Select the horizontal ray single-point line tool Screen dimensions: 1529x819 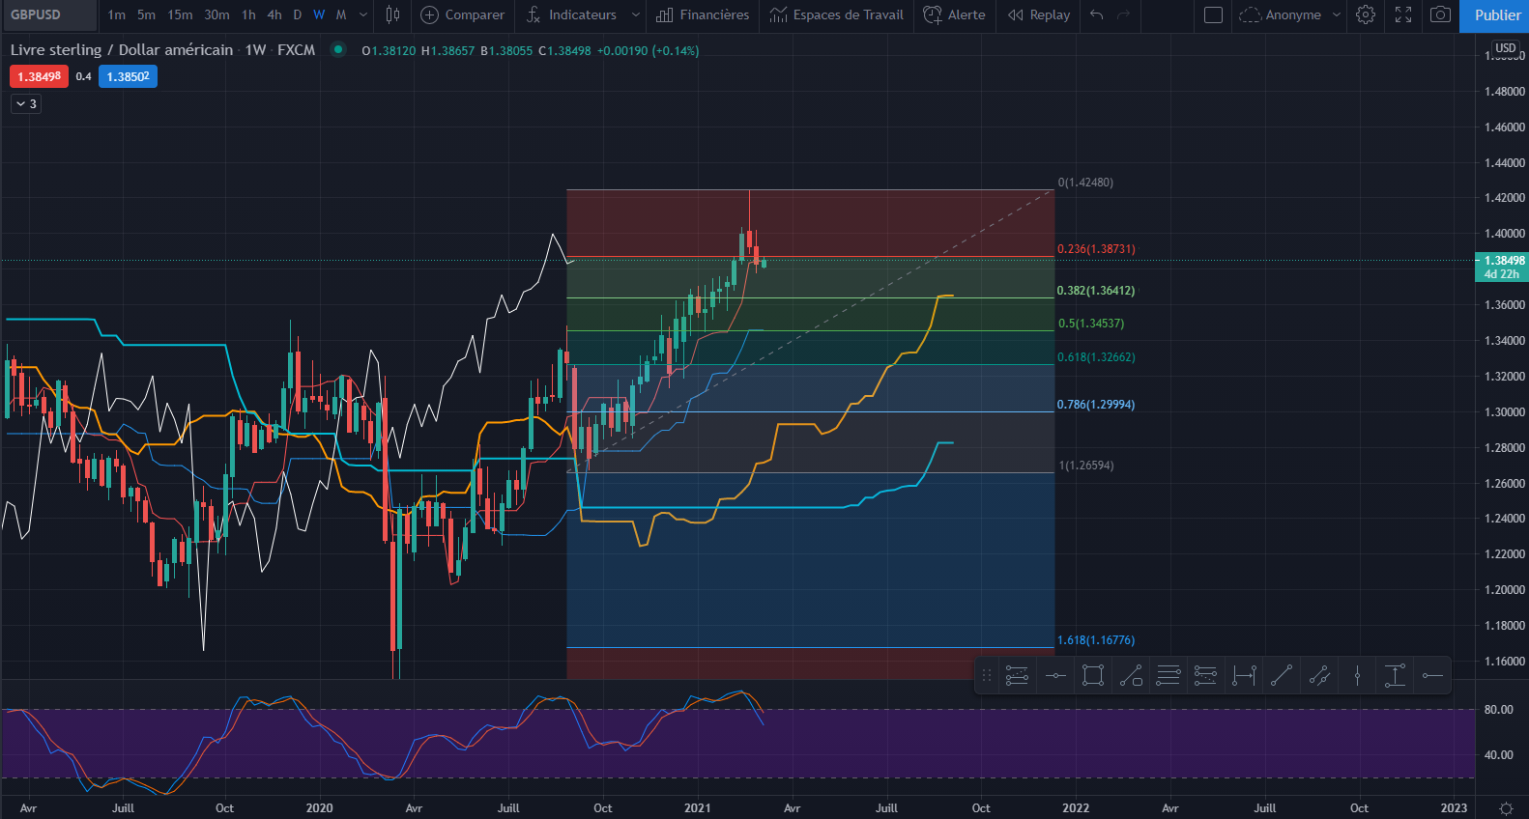(1055, 676)
